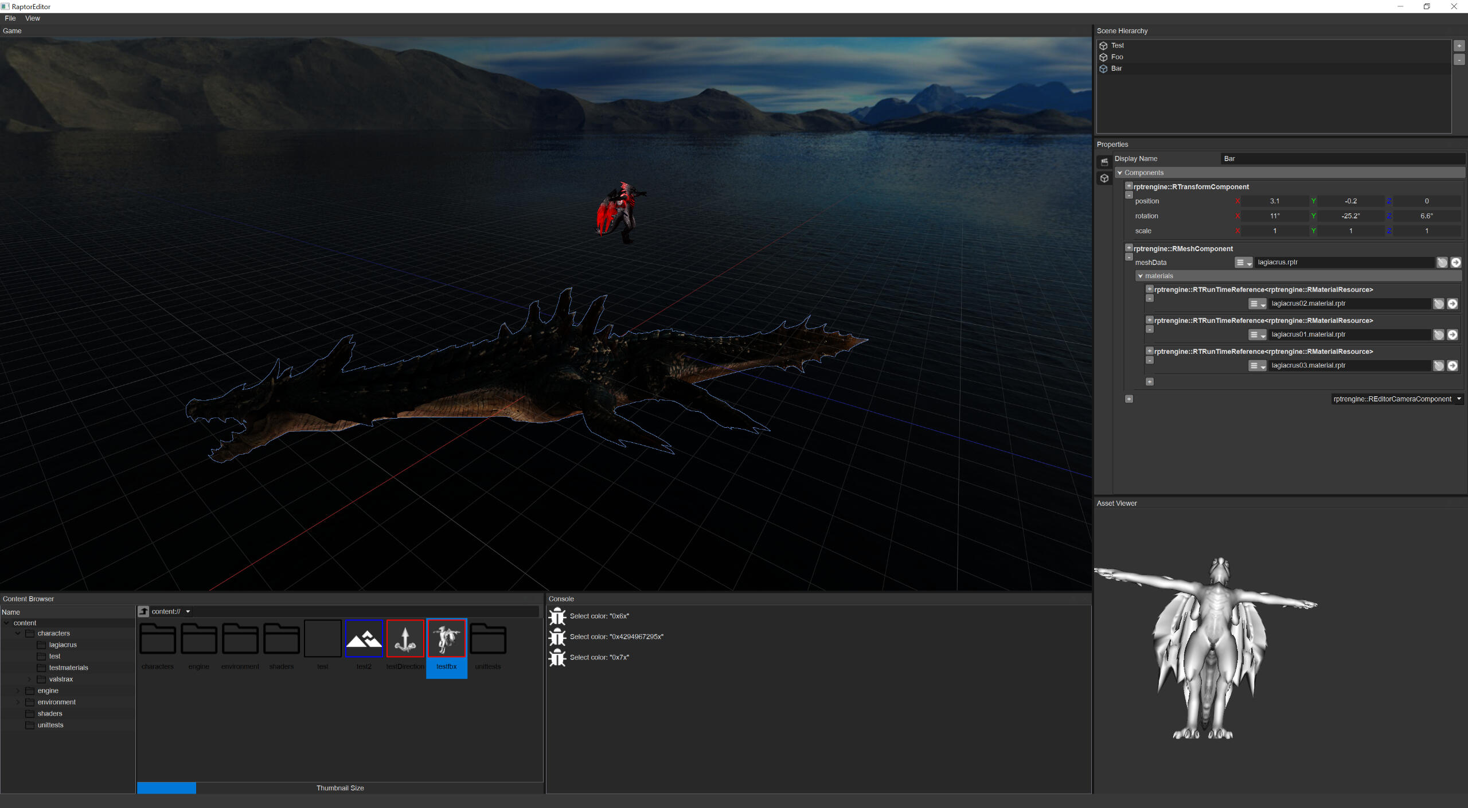Select the cube entity tab icon in Properties
The image size is (1468, 808).
pos(1104,178)
